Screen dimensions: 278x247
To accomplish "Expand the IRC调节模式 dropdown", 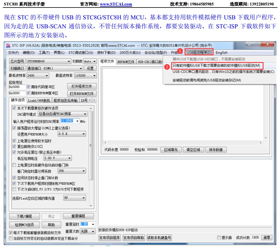I will click(x=85, y=114).
